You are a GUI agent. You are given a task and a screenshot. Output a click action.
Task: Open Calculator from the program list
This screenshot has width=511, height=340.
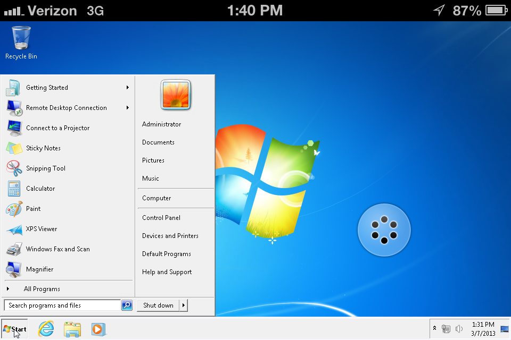tap(40, 189)
